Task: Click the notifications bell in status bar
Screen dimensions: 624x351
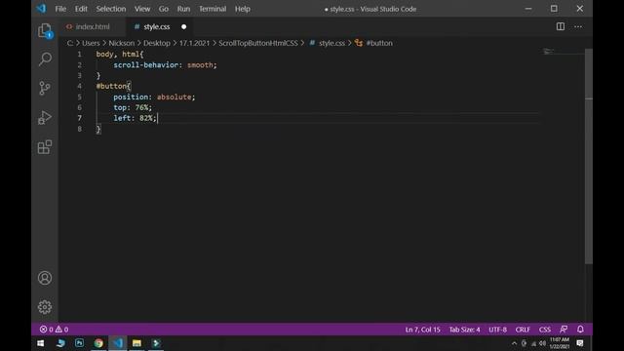Action: click(x=580, y=330)
